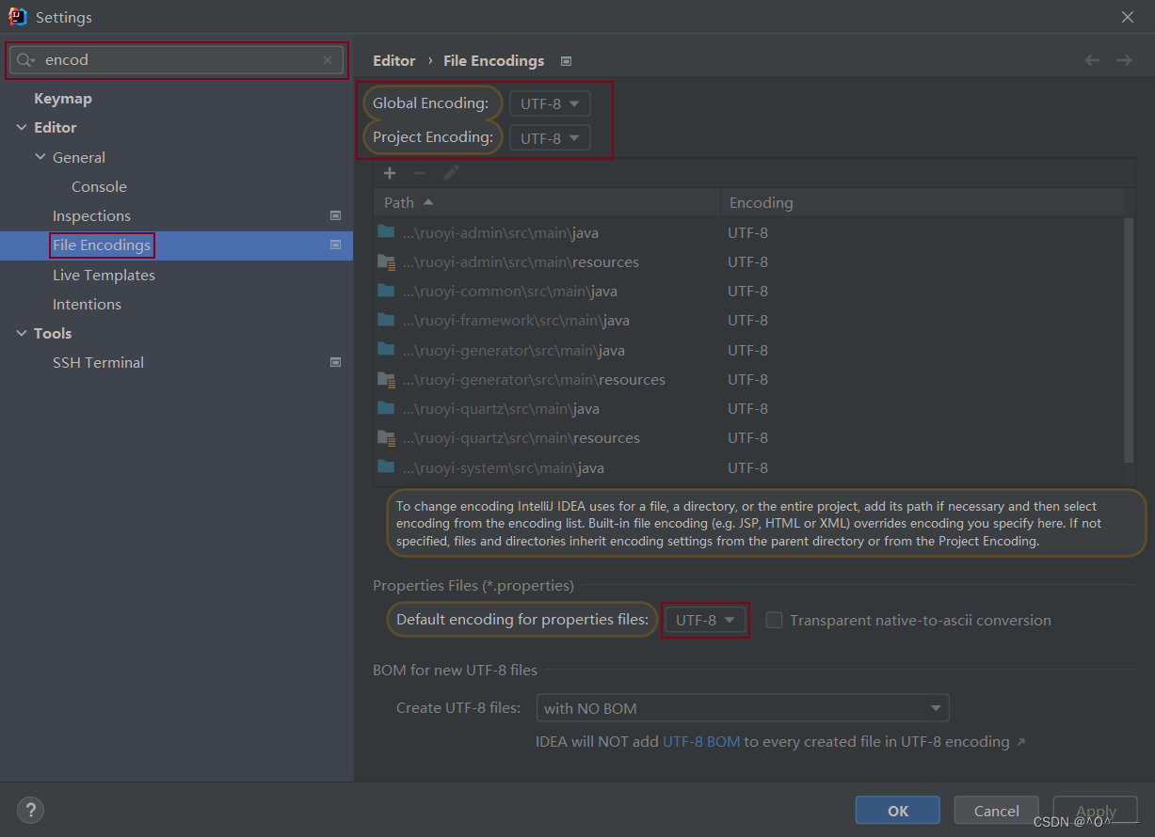Open Inspections settings page
Image resolution: width=1155 pixels, height=837 pixels.
pyautogui.click(x=91, y=215)
